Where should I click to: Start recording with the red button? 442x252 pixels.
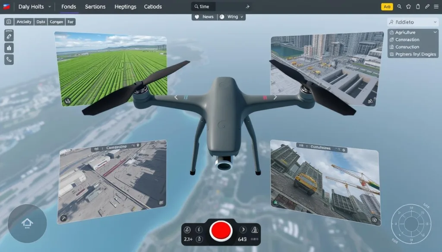point(221,231)
